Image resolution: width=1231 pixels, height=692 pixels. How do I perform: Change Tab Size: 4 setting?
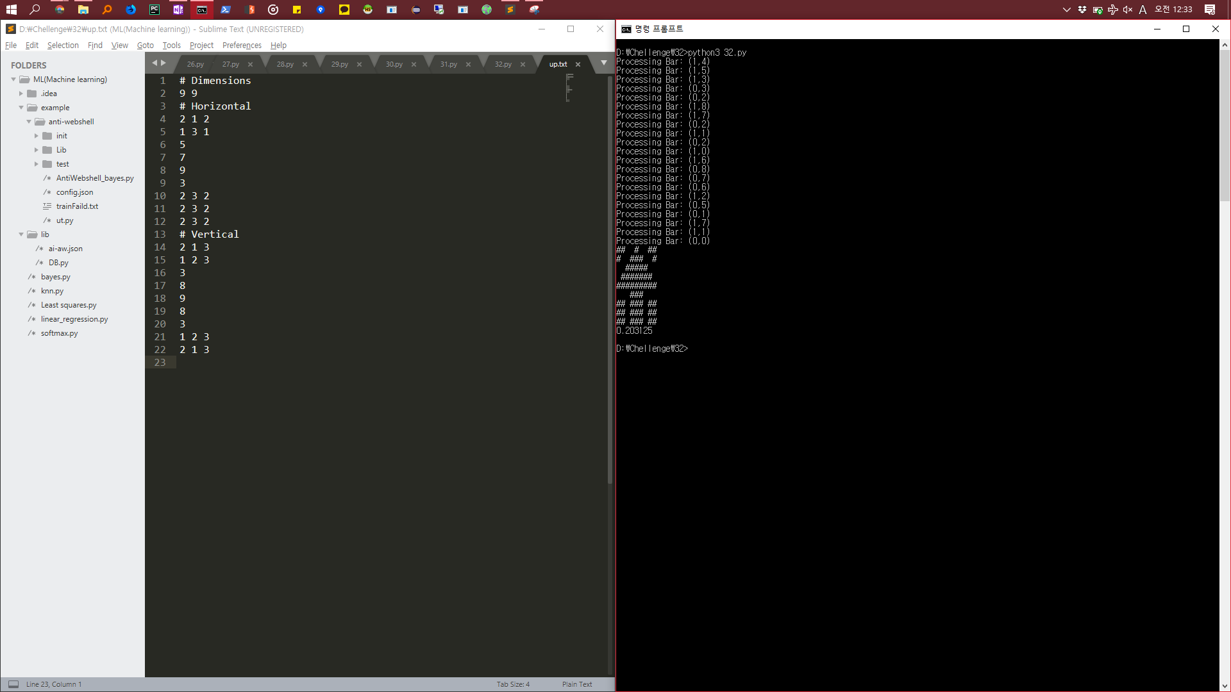(513, 684)
